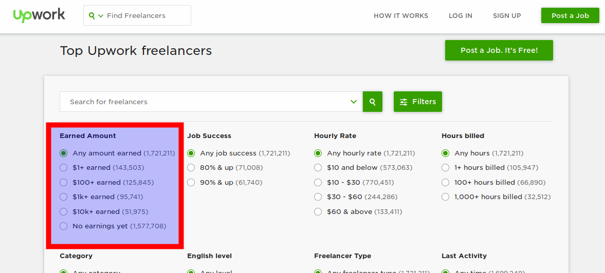Viewport: 605px width, 273px height.
Task: Select 1,000+ hours billed option
Action: pos(445,197)
